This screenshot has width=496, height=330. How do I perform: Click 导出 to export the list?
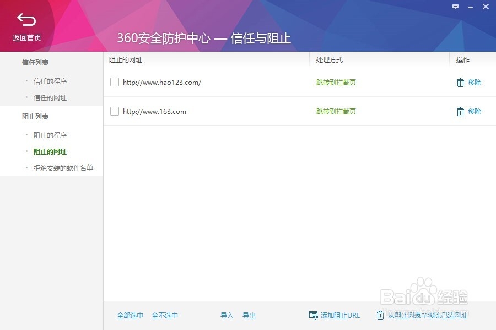click(x=249, y=316)
